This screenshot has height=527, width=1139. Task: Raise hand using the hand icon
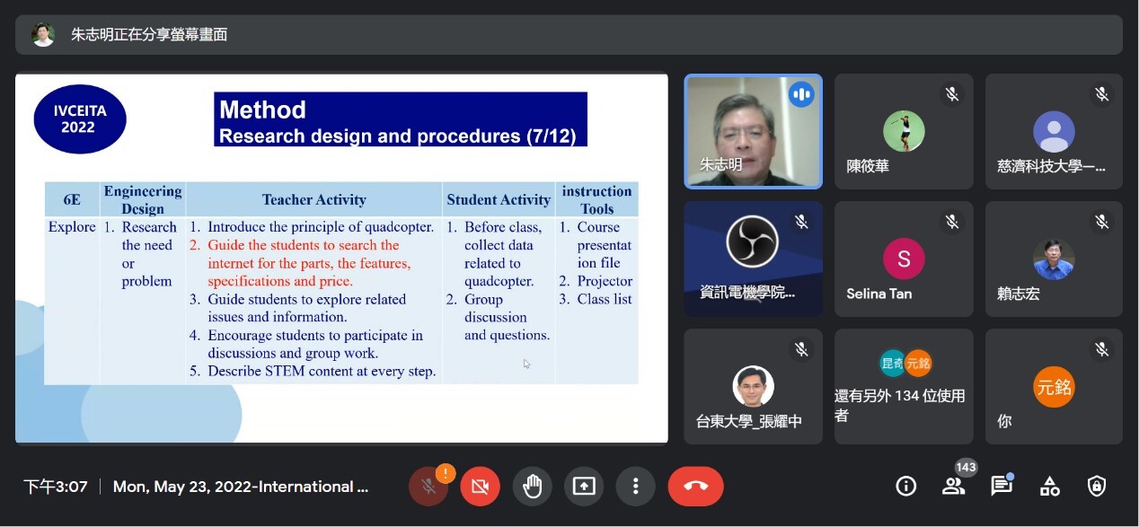pos(532,487)
